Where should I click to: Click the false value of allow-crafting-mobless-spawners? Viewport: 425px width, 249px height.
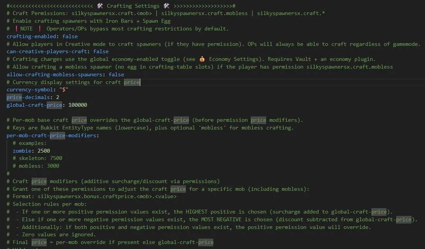click(116, 74)
